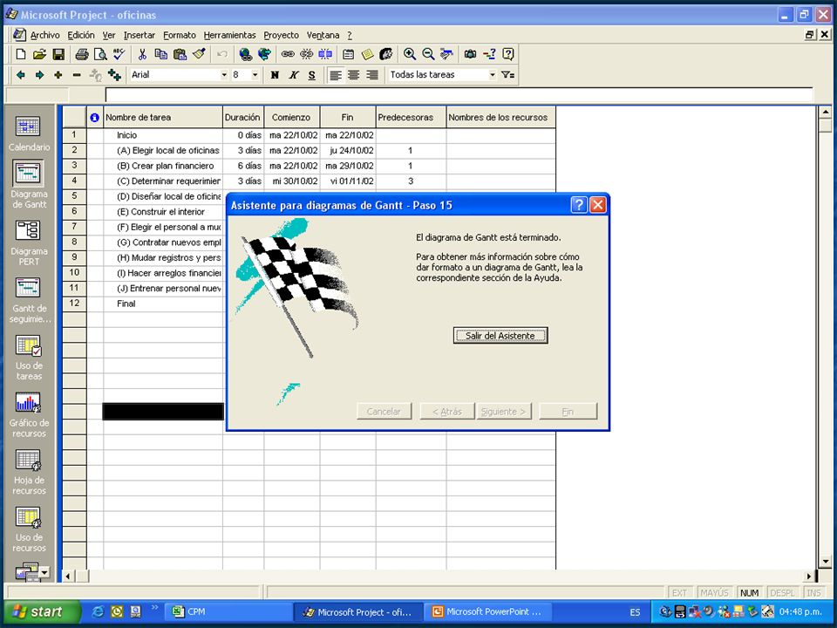Toggle the AutoFilter funnel
837x628 pixels.
507,75
